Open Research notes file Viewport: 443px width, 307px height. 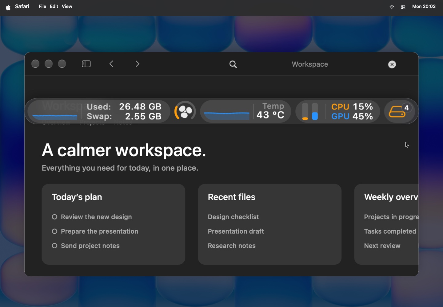[232, 246]
